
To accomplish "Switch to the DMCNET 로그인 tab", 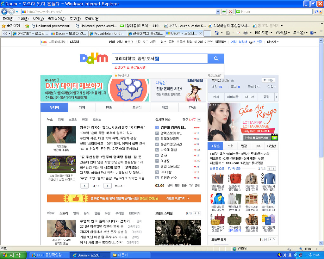I will [31, 33].
